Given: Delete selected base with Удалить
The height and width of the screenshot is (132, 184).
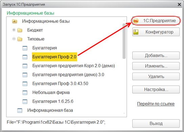Looking at the screenshot, I should click(x=156, y=77).
